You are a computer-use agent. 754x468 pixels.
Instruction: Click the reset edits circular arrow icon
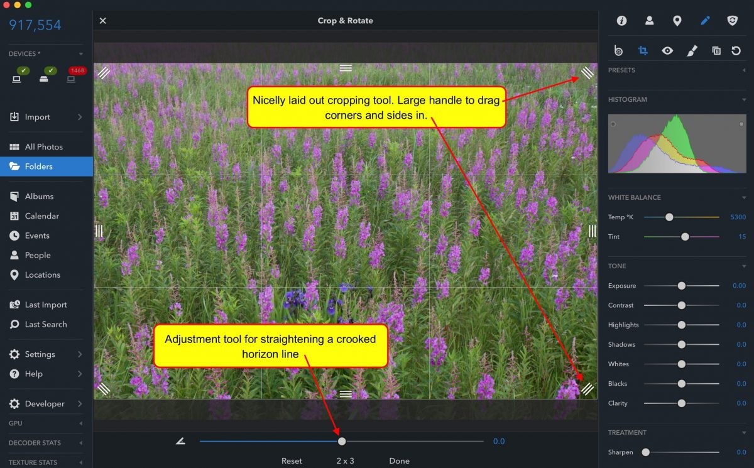point(736,51)
